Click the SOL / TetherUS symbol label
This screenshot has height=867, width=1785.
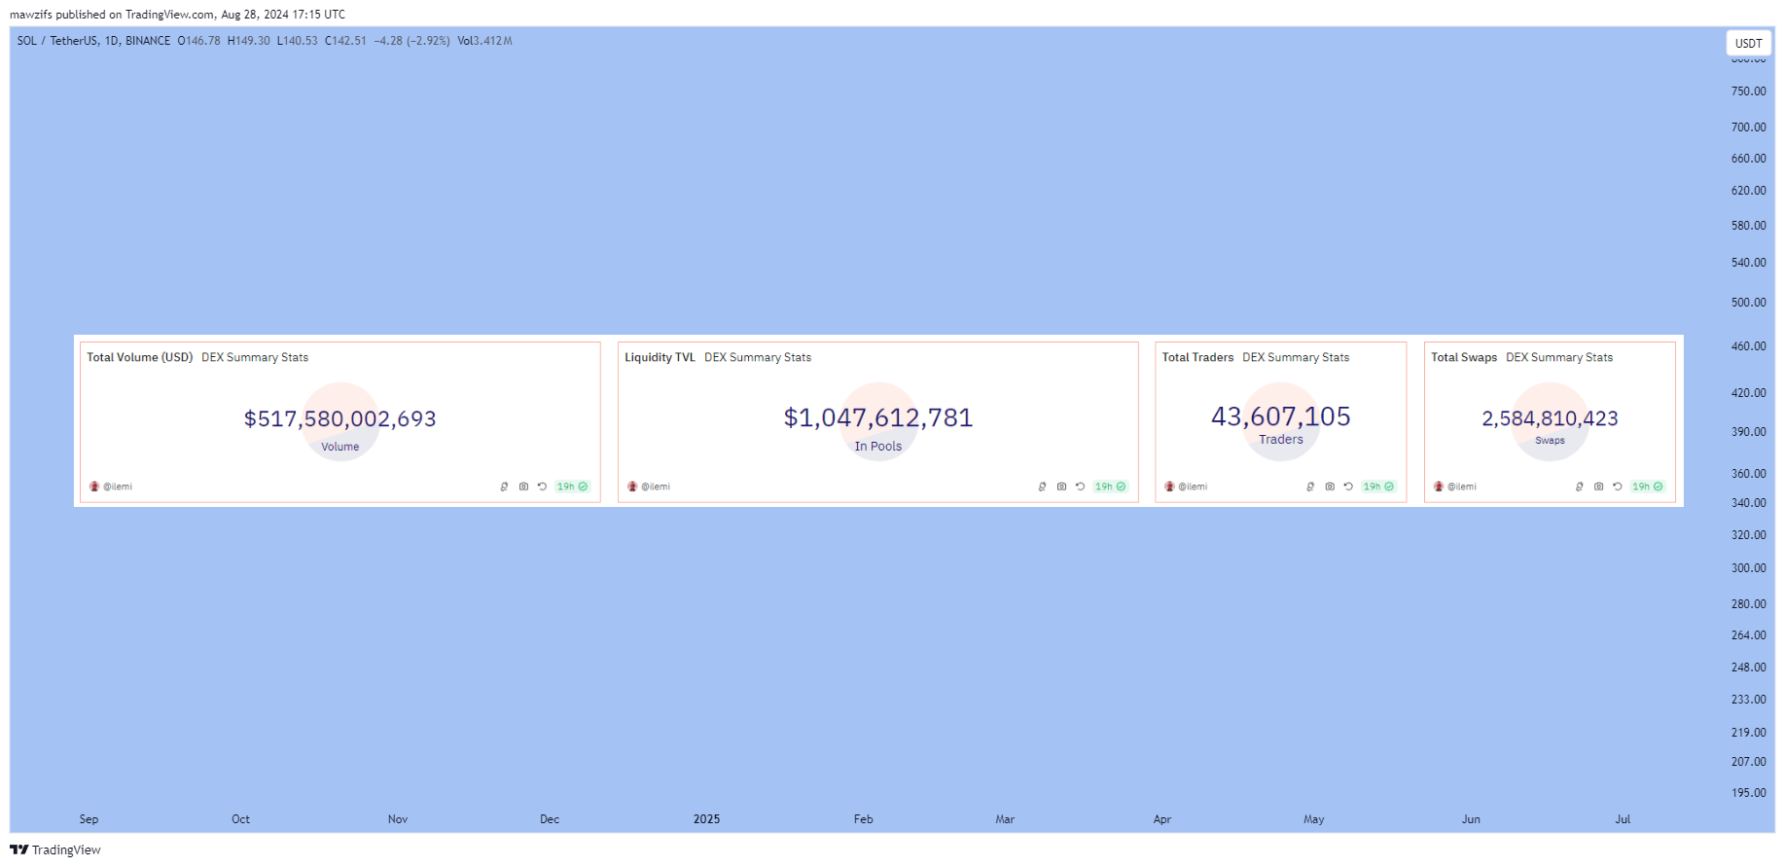tap(57, 41)
